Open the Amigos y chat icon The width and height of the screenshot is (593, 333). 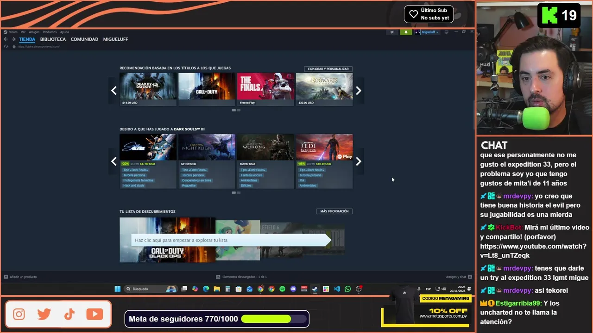click(470, 277)
